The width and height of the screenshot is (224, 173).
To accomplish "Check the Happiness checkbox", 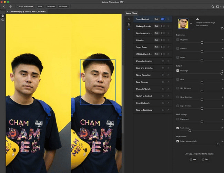I will (x=178, y=40).
